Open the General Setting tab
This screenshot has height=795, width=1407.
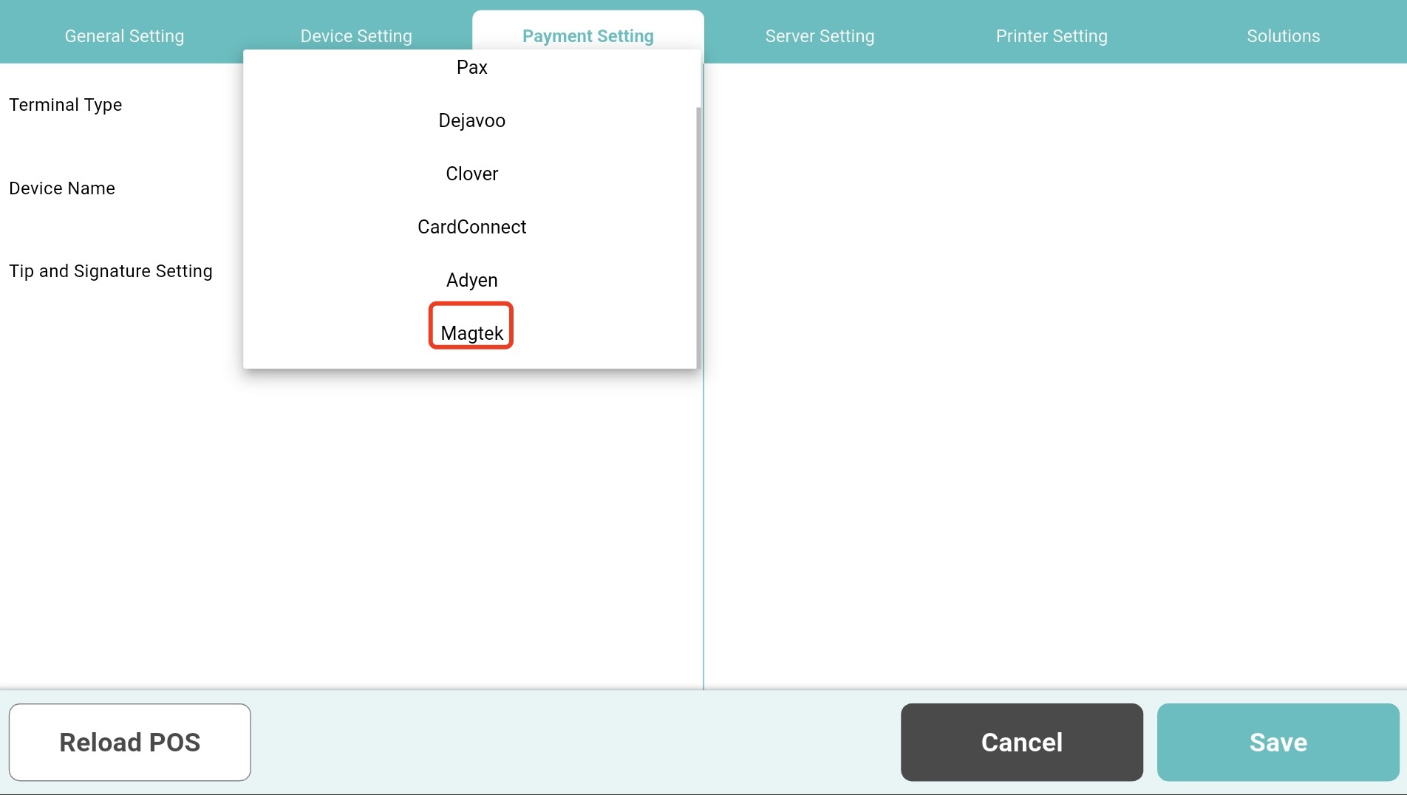tap(124, 36)
